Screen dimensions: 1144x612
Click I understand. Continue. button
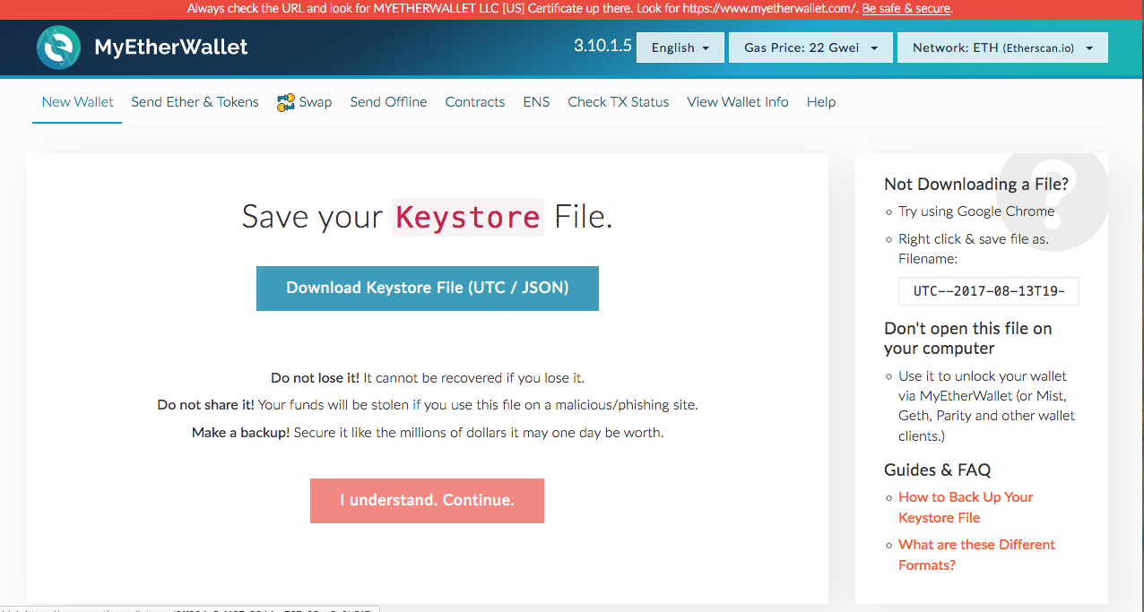click(427, 501)
